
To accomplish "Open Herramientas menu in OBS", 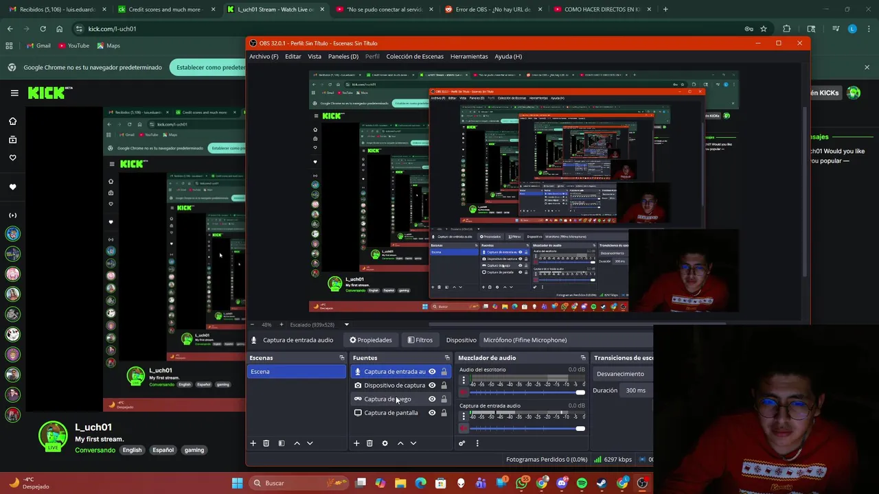I will [x=469, y=56].
